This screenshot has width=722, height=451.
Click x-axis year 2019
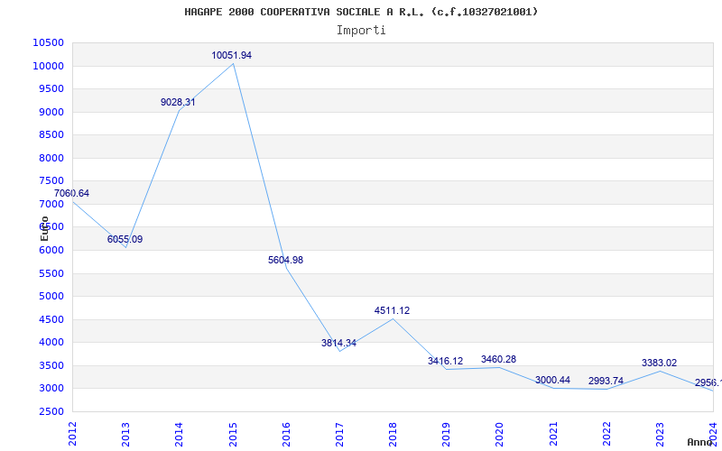point(446,434)
